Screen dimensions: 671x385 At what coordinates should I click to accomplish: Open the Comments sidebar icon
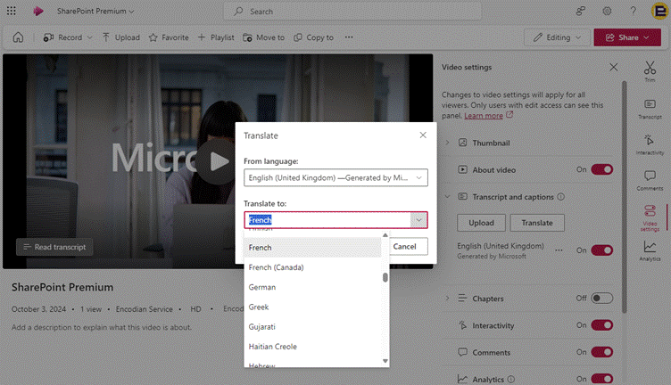pyautogui.click(x=650, y=179)
